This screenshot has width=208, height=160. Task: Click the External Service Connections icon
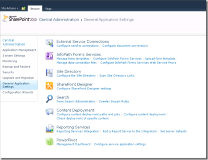coord(49,43)
